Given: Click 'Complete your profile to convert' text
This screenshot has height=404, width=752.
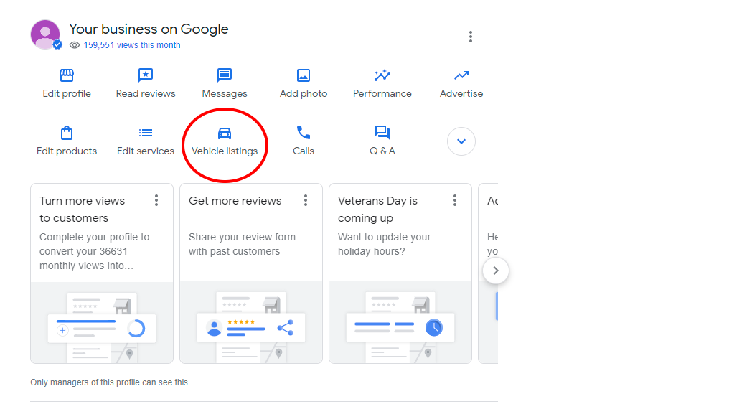Looking at the screenshot, I should [95, 251].
